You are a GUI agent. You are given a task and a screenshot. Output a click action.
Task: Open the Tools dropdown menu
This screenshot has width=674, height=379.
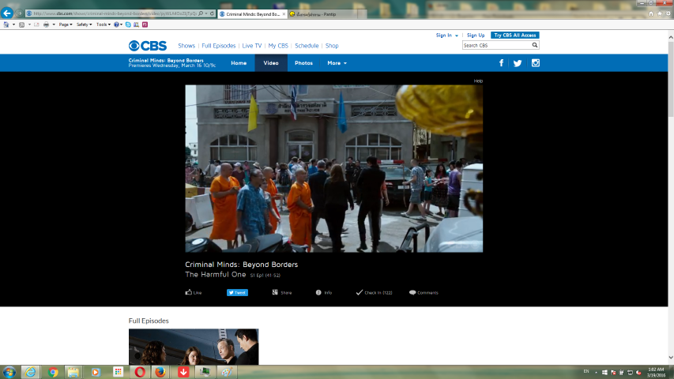coord(104,24)
